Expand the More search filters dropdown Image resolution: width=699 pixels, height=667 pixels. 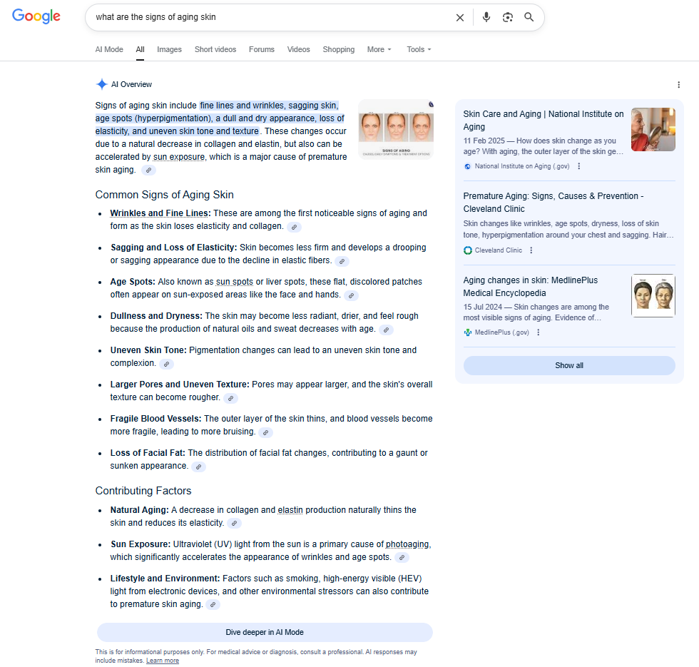tap(379, 50)
